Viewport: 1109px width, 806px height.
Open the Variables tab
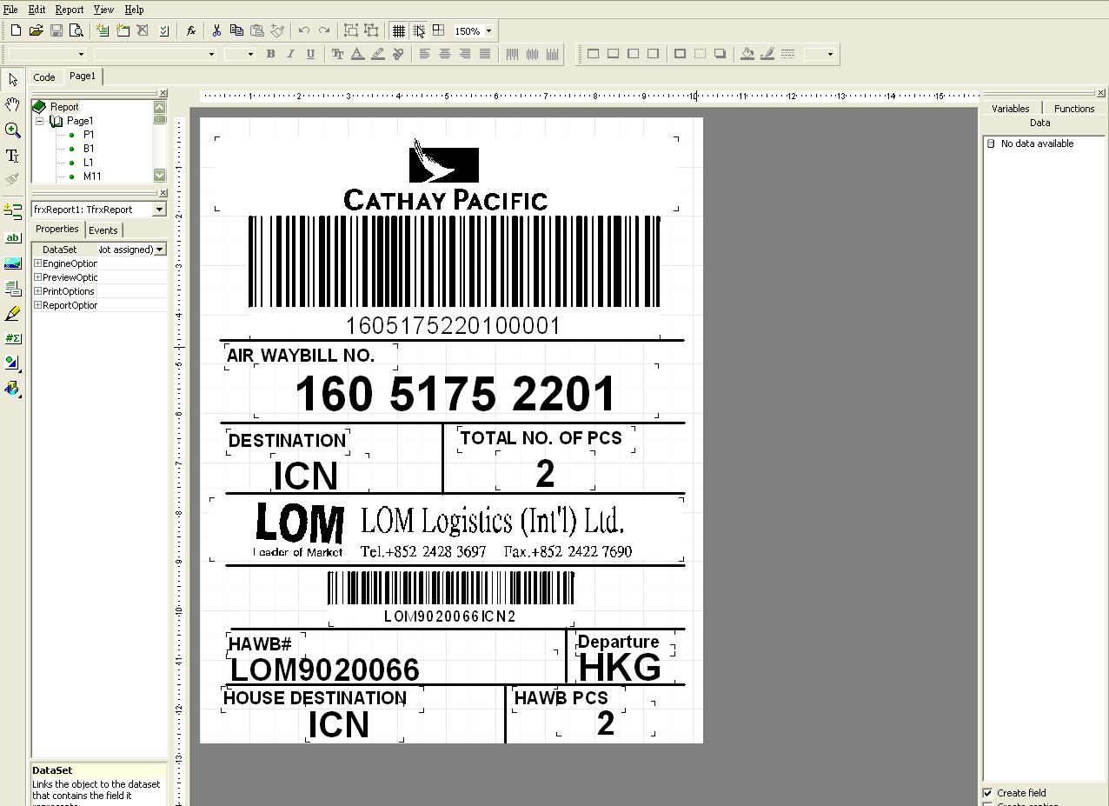1010,109
